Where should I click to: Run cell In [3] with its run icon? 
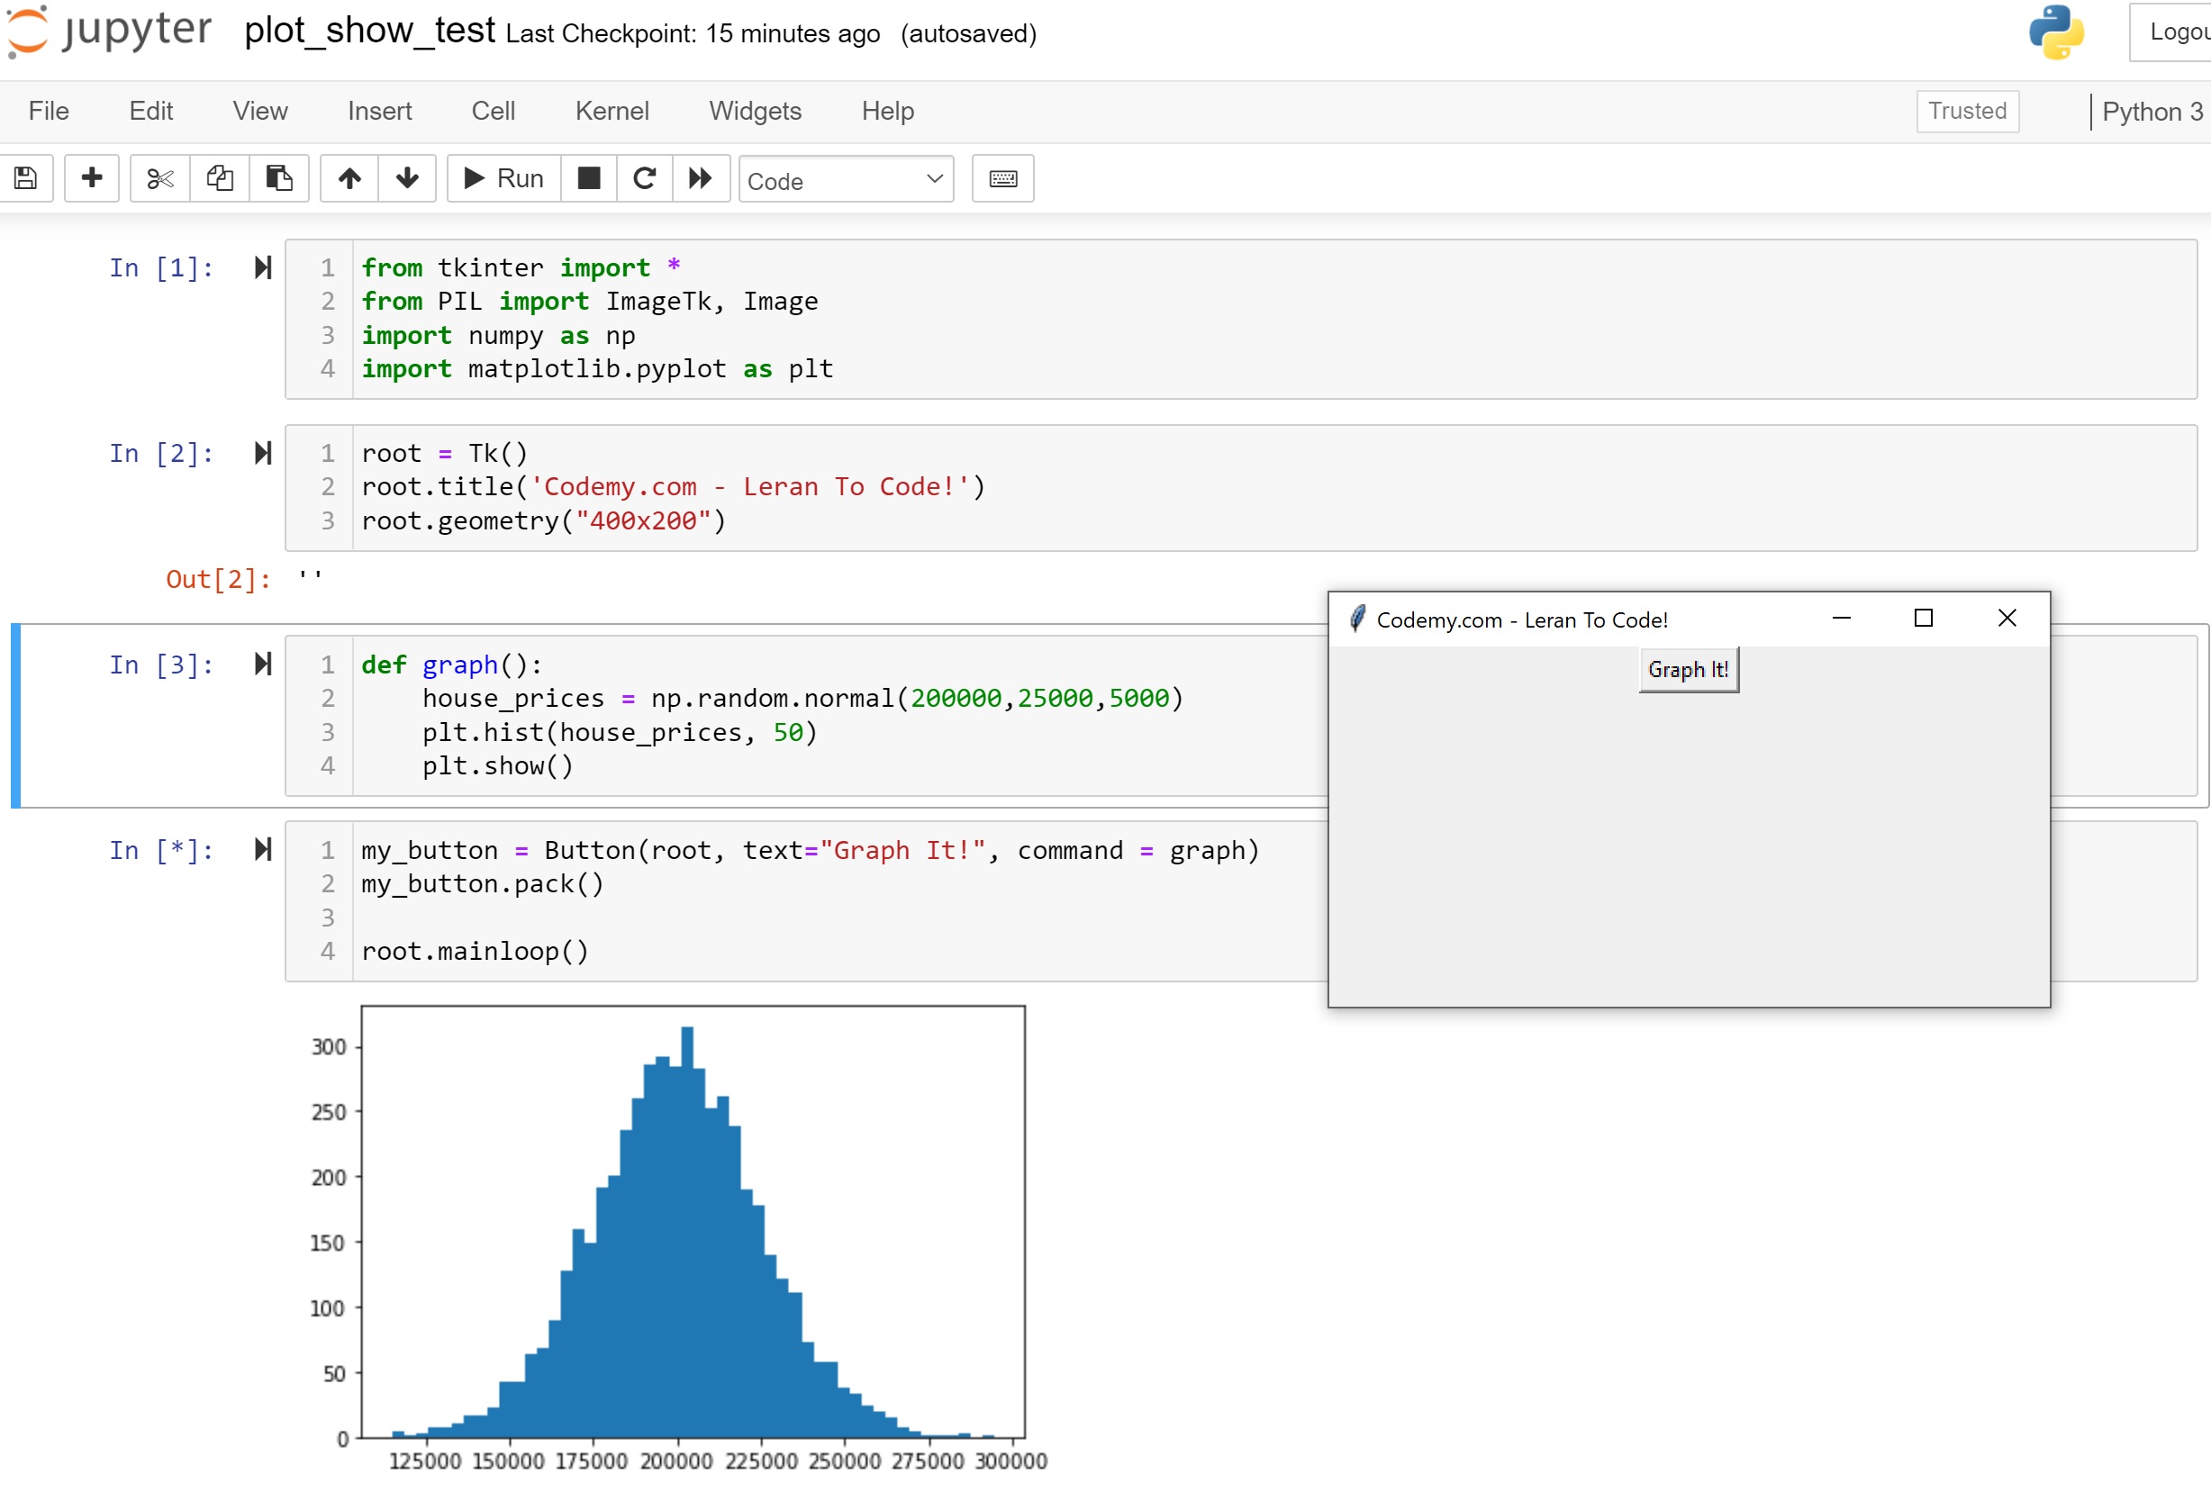[x=264, y=665]
